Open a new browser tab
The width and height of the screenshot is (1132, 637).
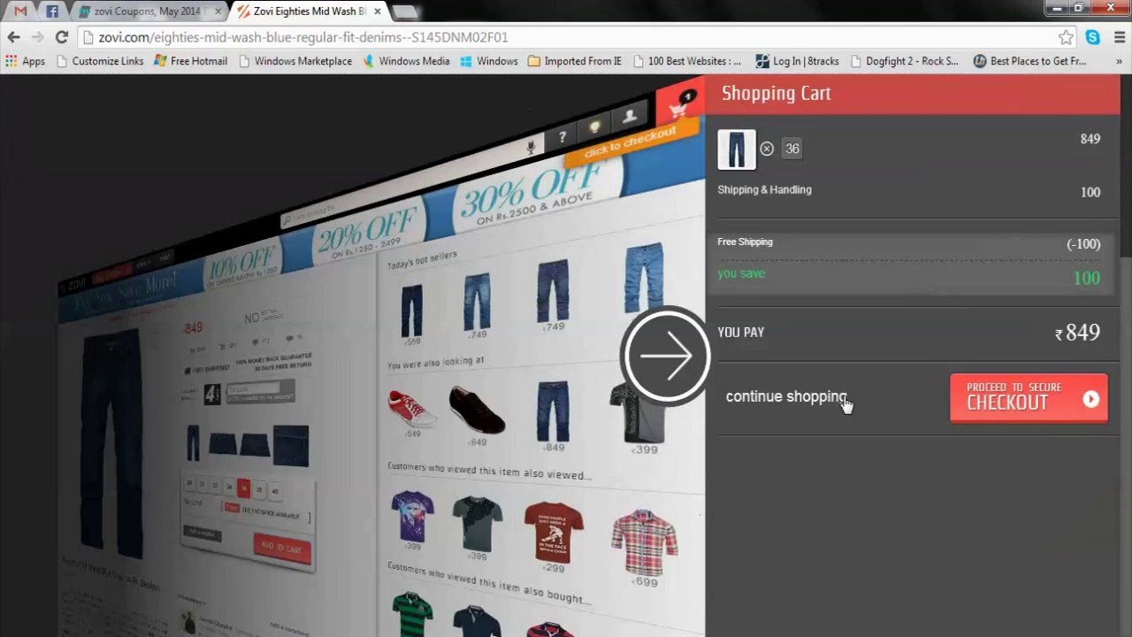click(405, 12)
